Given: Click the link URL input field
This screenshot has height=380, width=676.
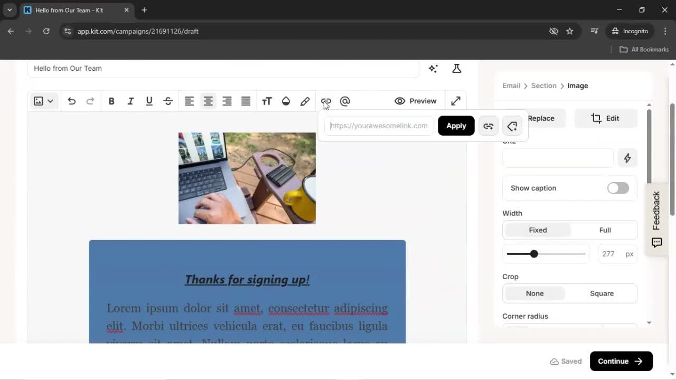Looking at the screenshot, I should pyautogui.click(x=379, y=126).
